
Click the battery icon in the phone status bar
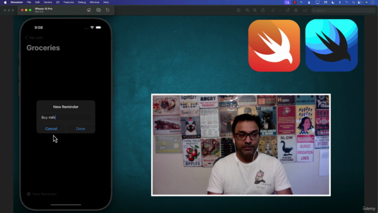click(x=99, y=28)
